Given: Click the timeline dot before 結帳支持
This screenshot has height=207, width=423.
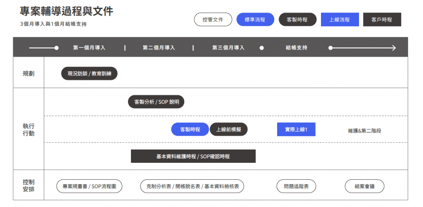Looking at the screenshot, I should click(261, 48).
